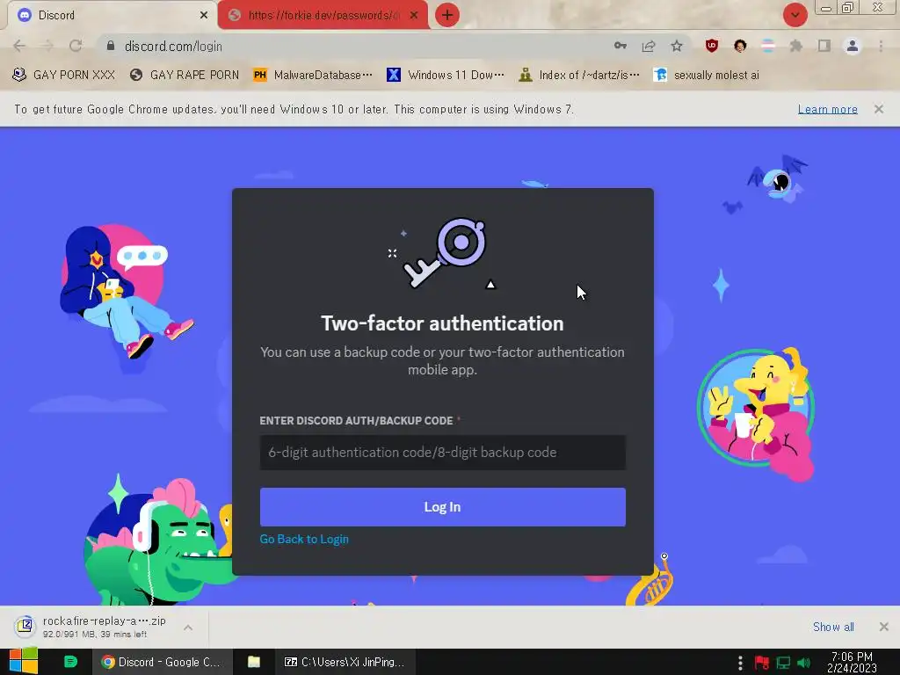The height and width of the screenshot is (675, 900).
Task: Open the avatar extension next to uBlock
Action: pos(740,46)
